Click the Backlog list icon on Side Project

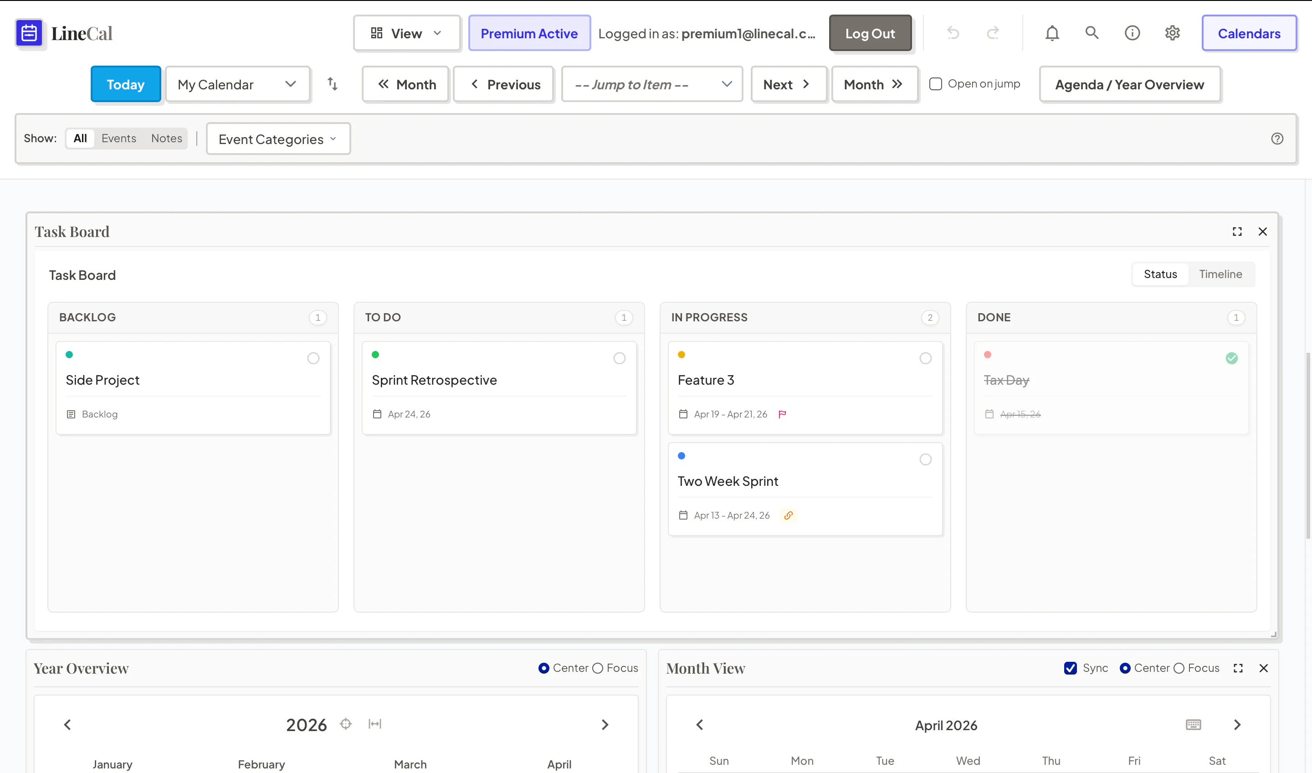(71, 414)
